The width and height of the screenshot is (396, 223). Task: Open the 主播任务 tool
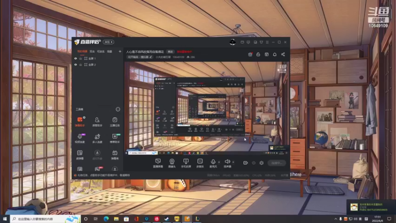click(115, 121)
